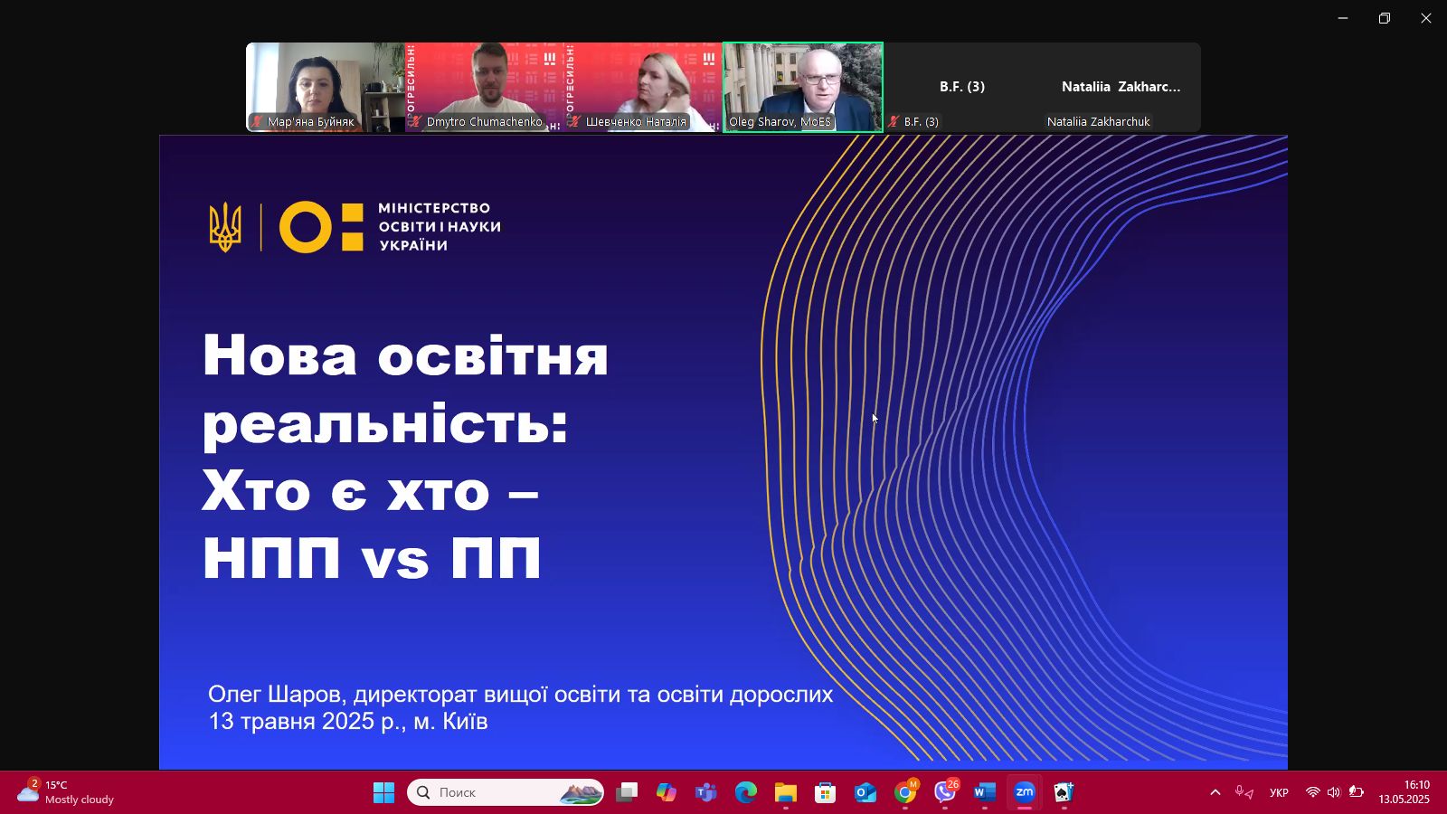Launch Copilot from the taskbar
This screenshot has width=1447, height=814.
pyautogui.click(x=667, y=792)
